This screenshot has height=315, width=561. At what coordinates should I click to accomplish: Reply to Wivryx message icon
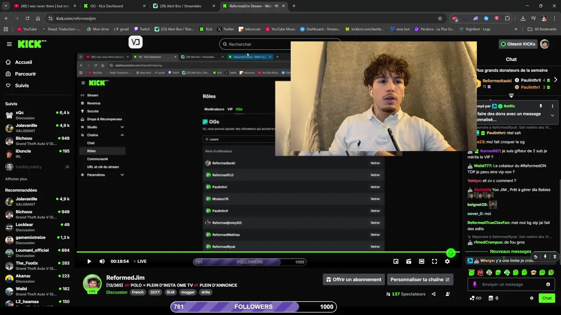pos(535,257)
